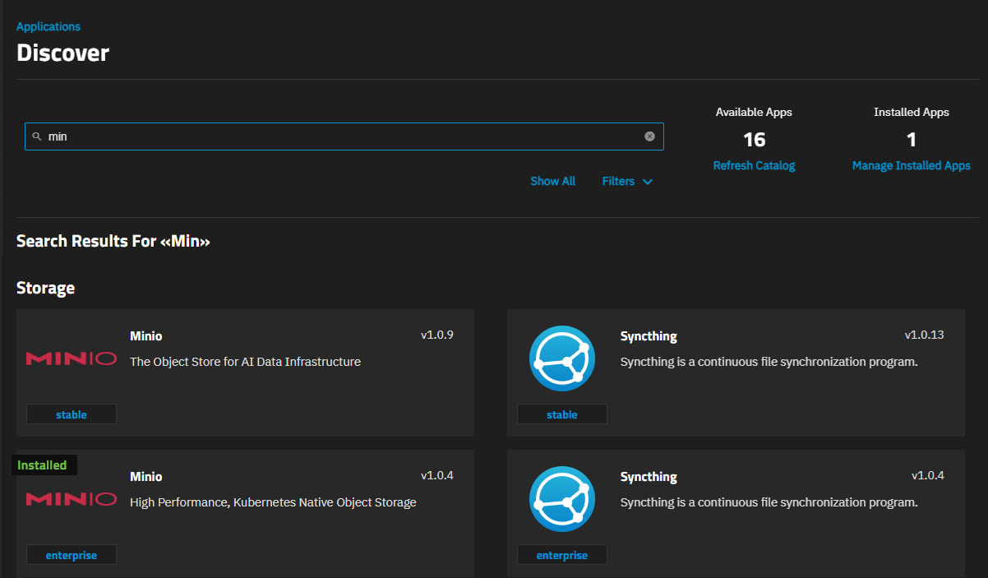Open Manage Installed Apps
The width and height of the screenshot is (988, 578).
911,166
